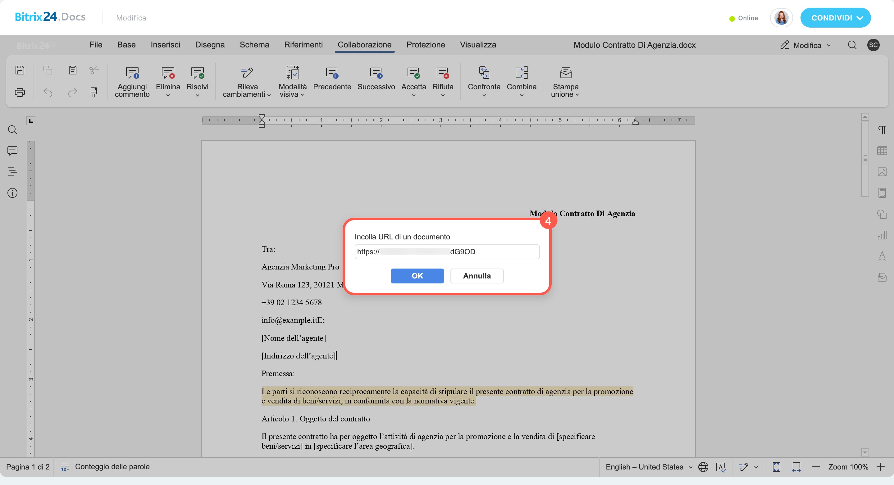Screen dimensions: 894x485
Task: Click the Aggiungi commento icon
Action: 132,73
